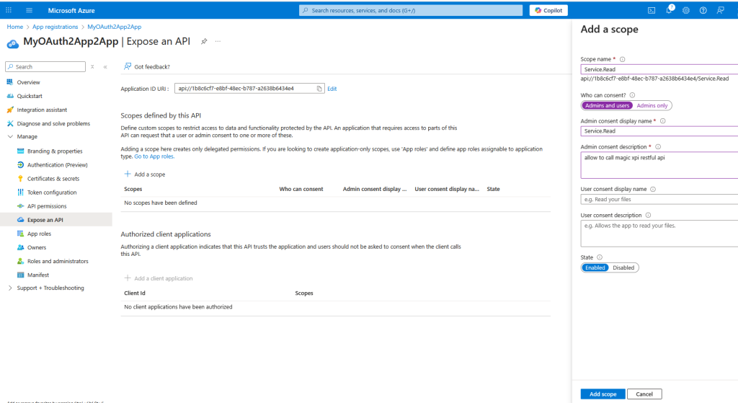Open API permissions in the sidebar
Screen dimensions: 738x403
point(47,206)
